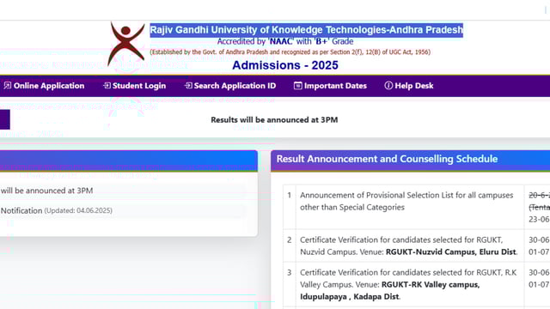Screen dimensions: 550x309
Task: Select the Provisional Selection List announcement row
Action: click(416, 207)
